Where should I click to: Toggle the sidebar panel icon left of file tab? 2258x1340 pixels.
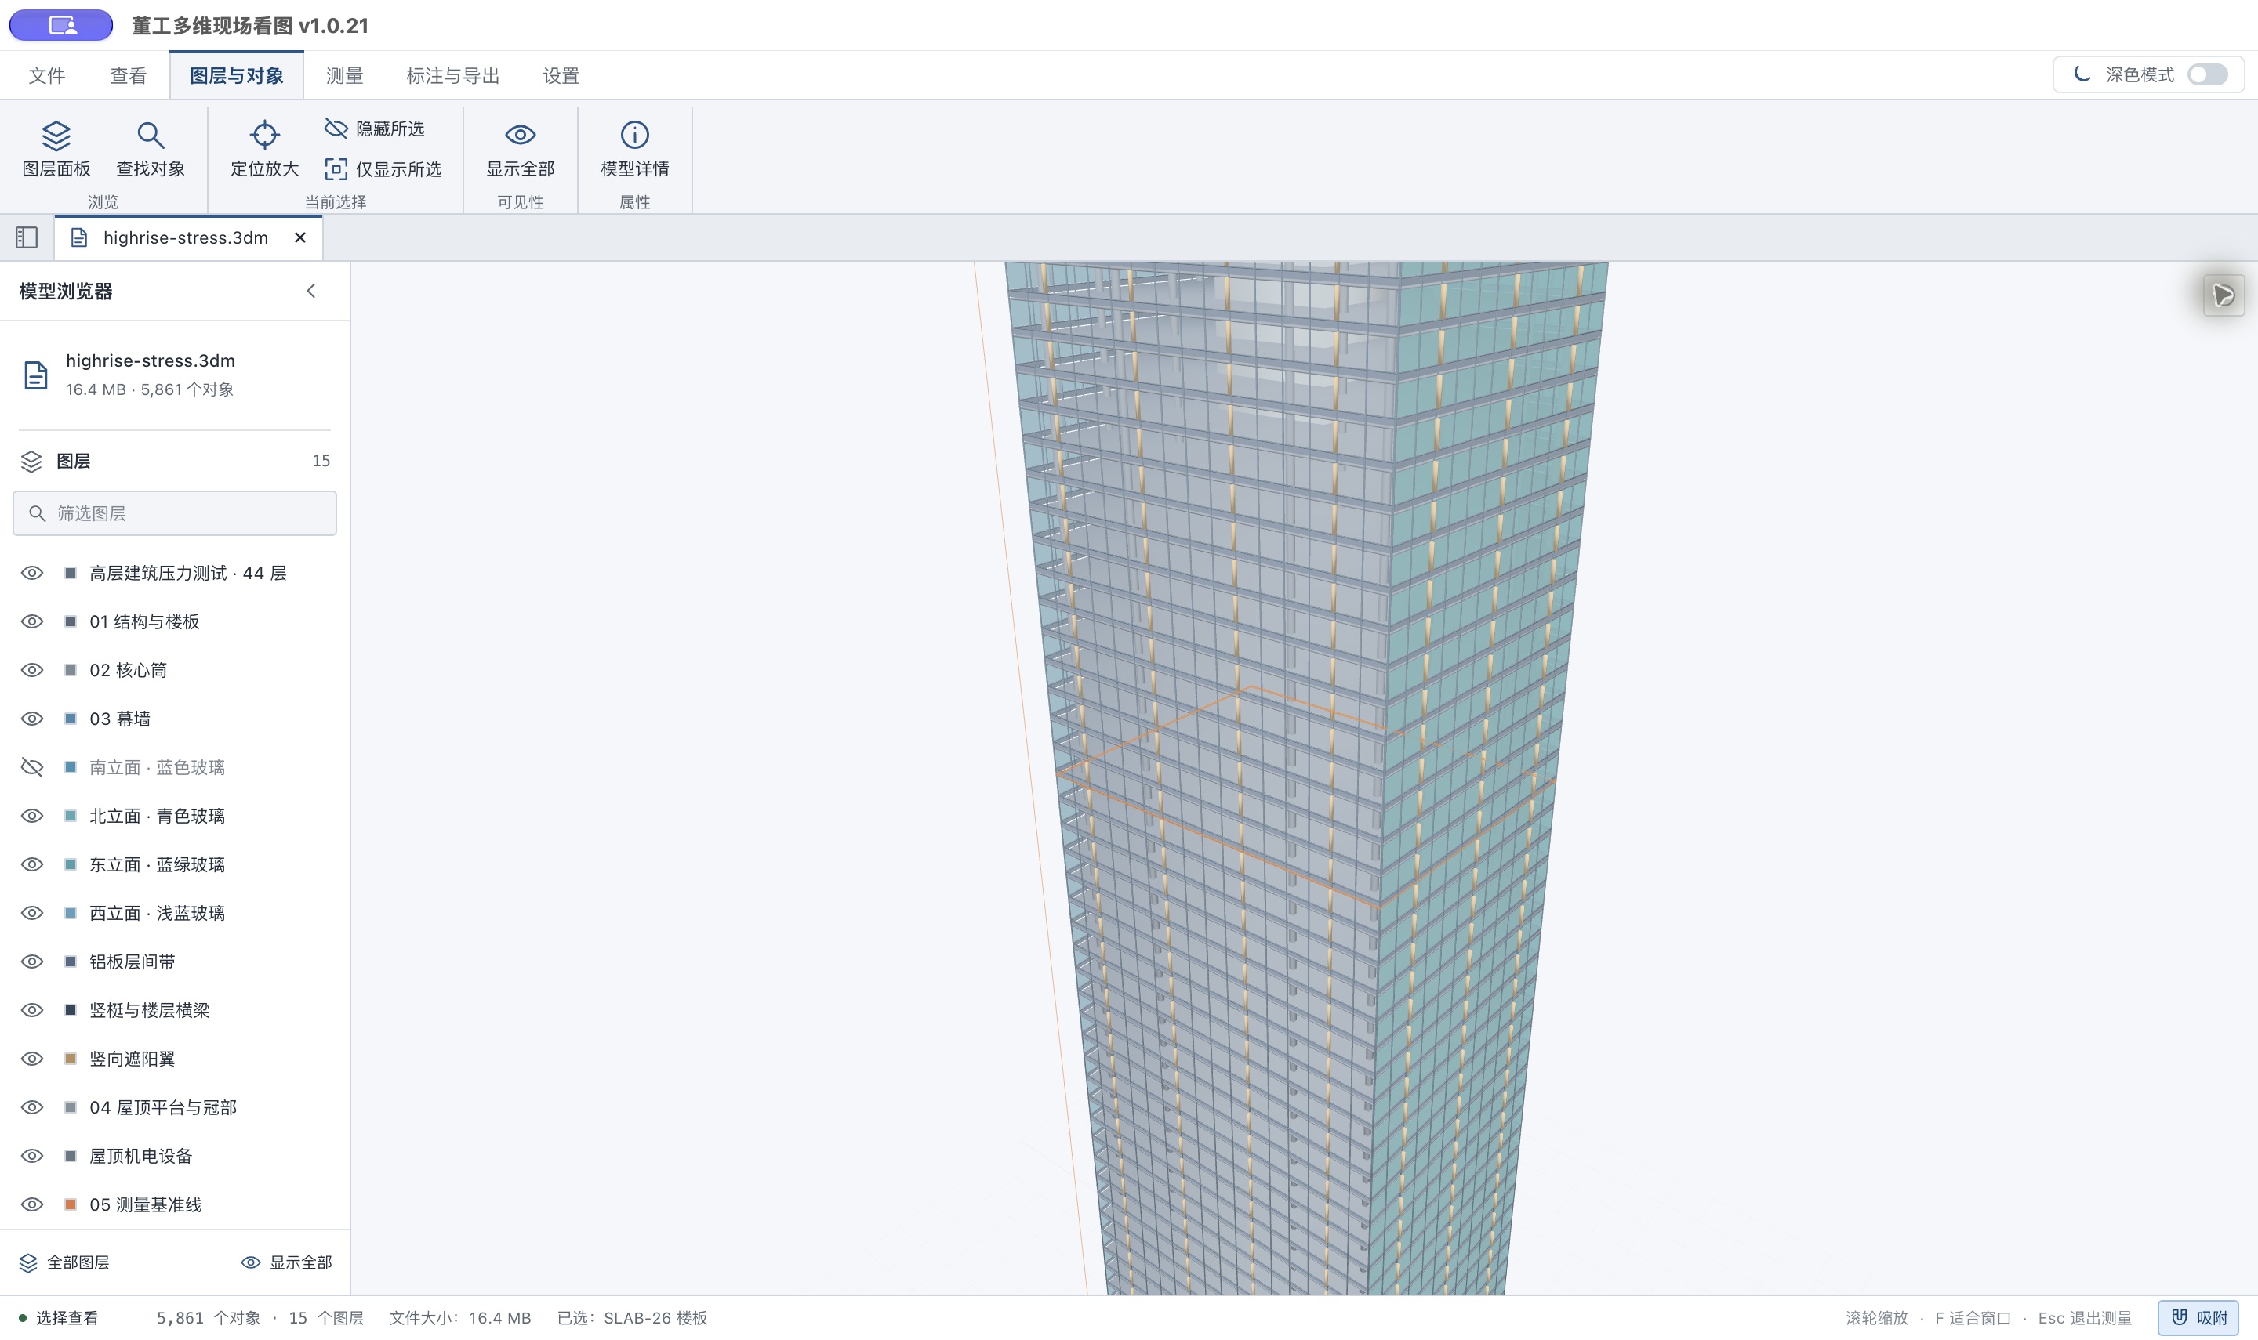pos(27,237)
